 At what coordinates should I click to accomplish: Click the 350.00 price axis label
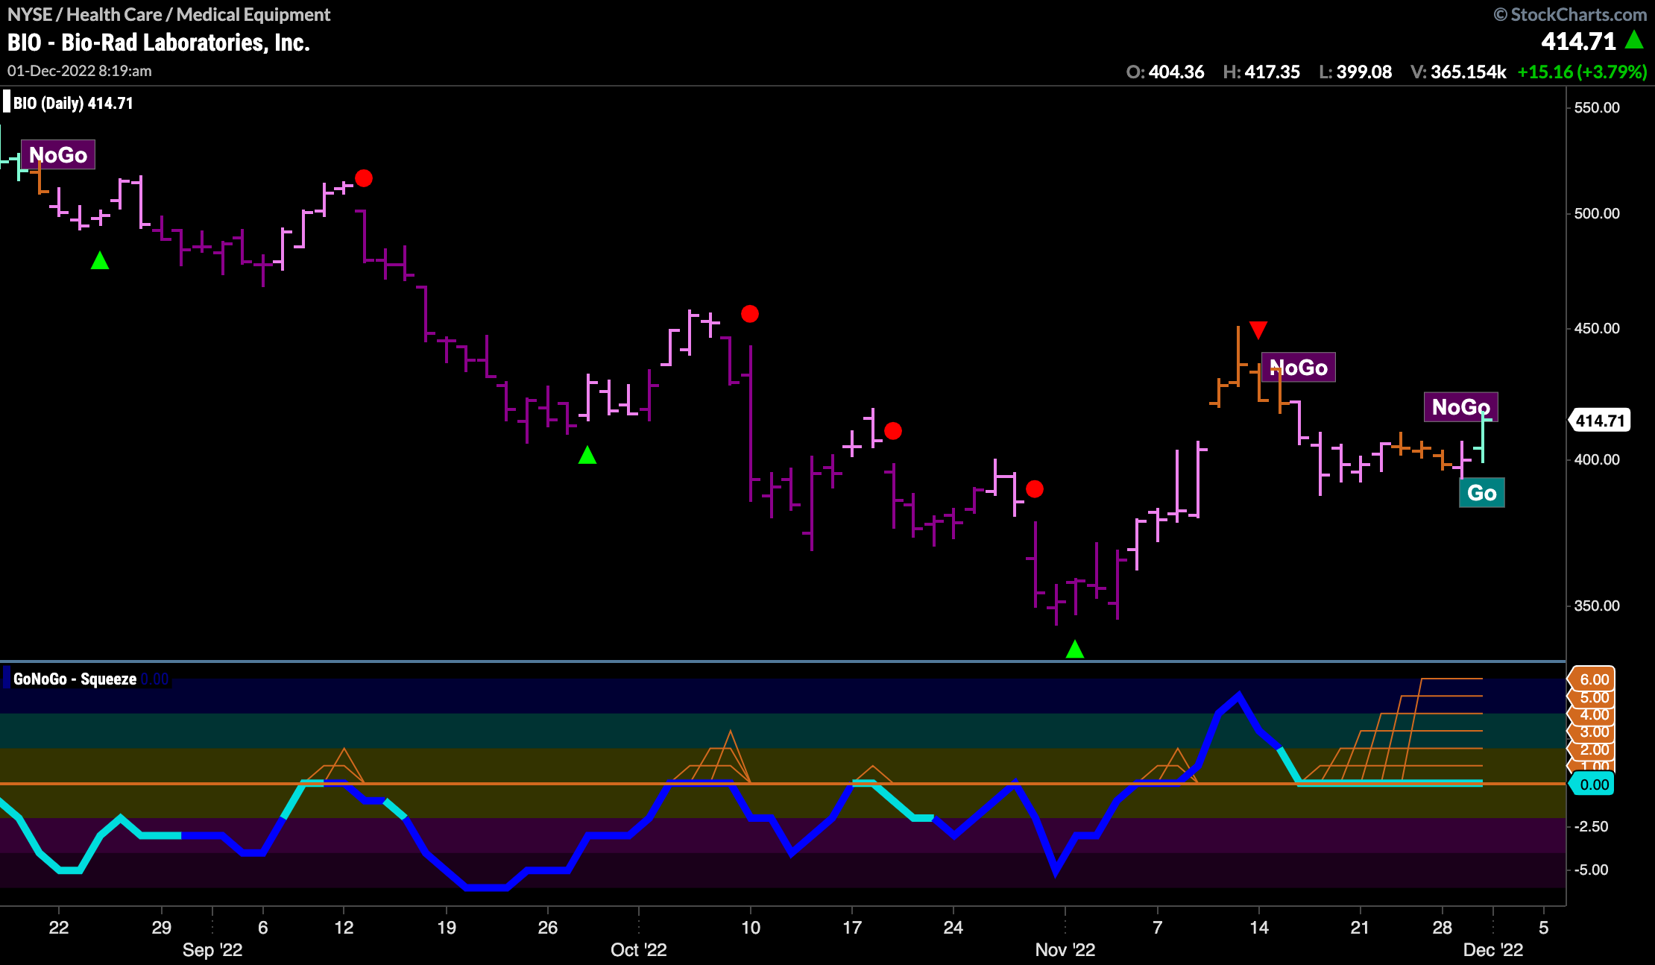1597,606
